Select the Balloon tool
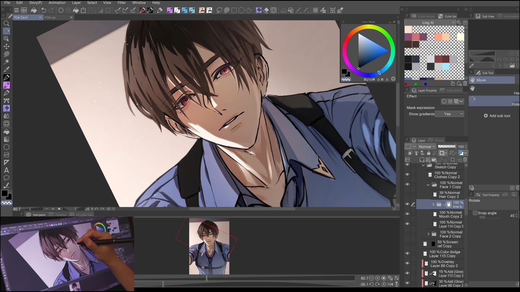 click(6, 178)
